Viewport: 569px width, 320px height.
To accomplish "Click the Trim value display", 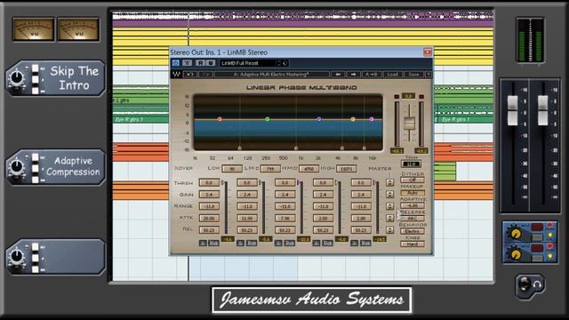I will pyautogui.click(x=411, y=164).
